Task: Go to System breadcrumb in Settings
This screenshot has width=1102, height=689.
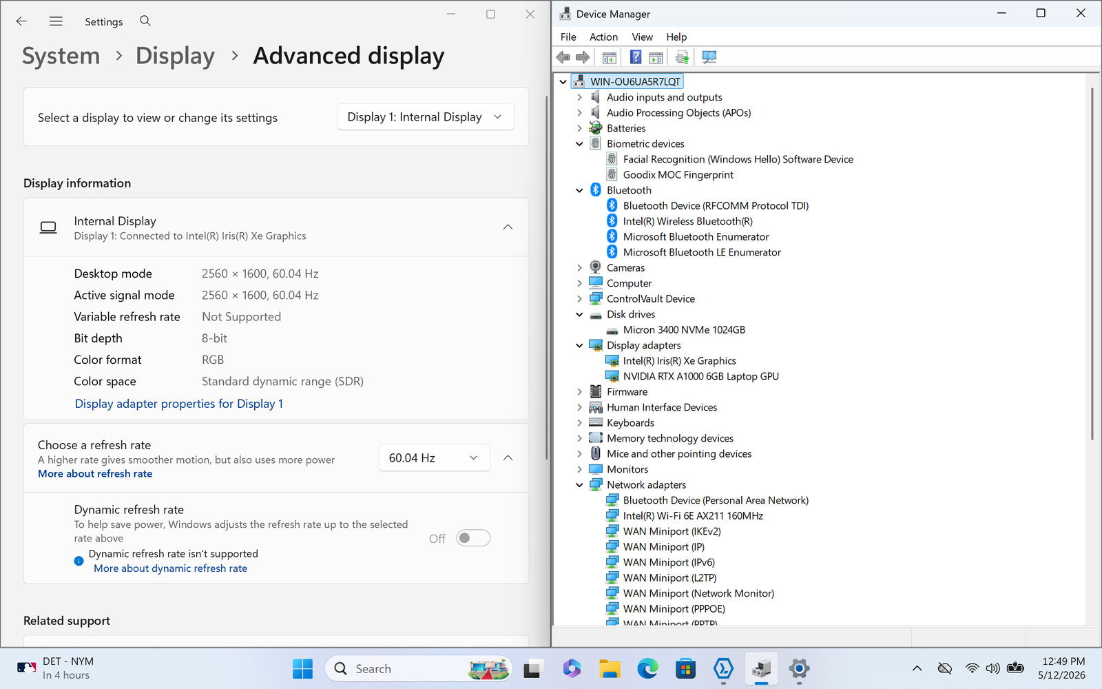Action: [x=61, y=56]
